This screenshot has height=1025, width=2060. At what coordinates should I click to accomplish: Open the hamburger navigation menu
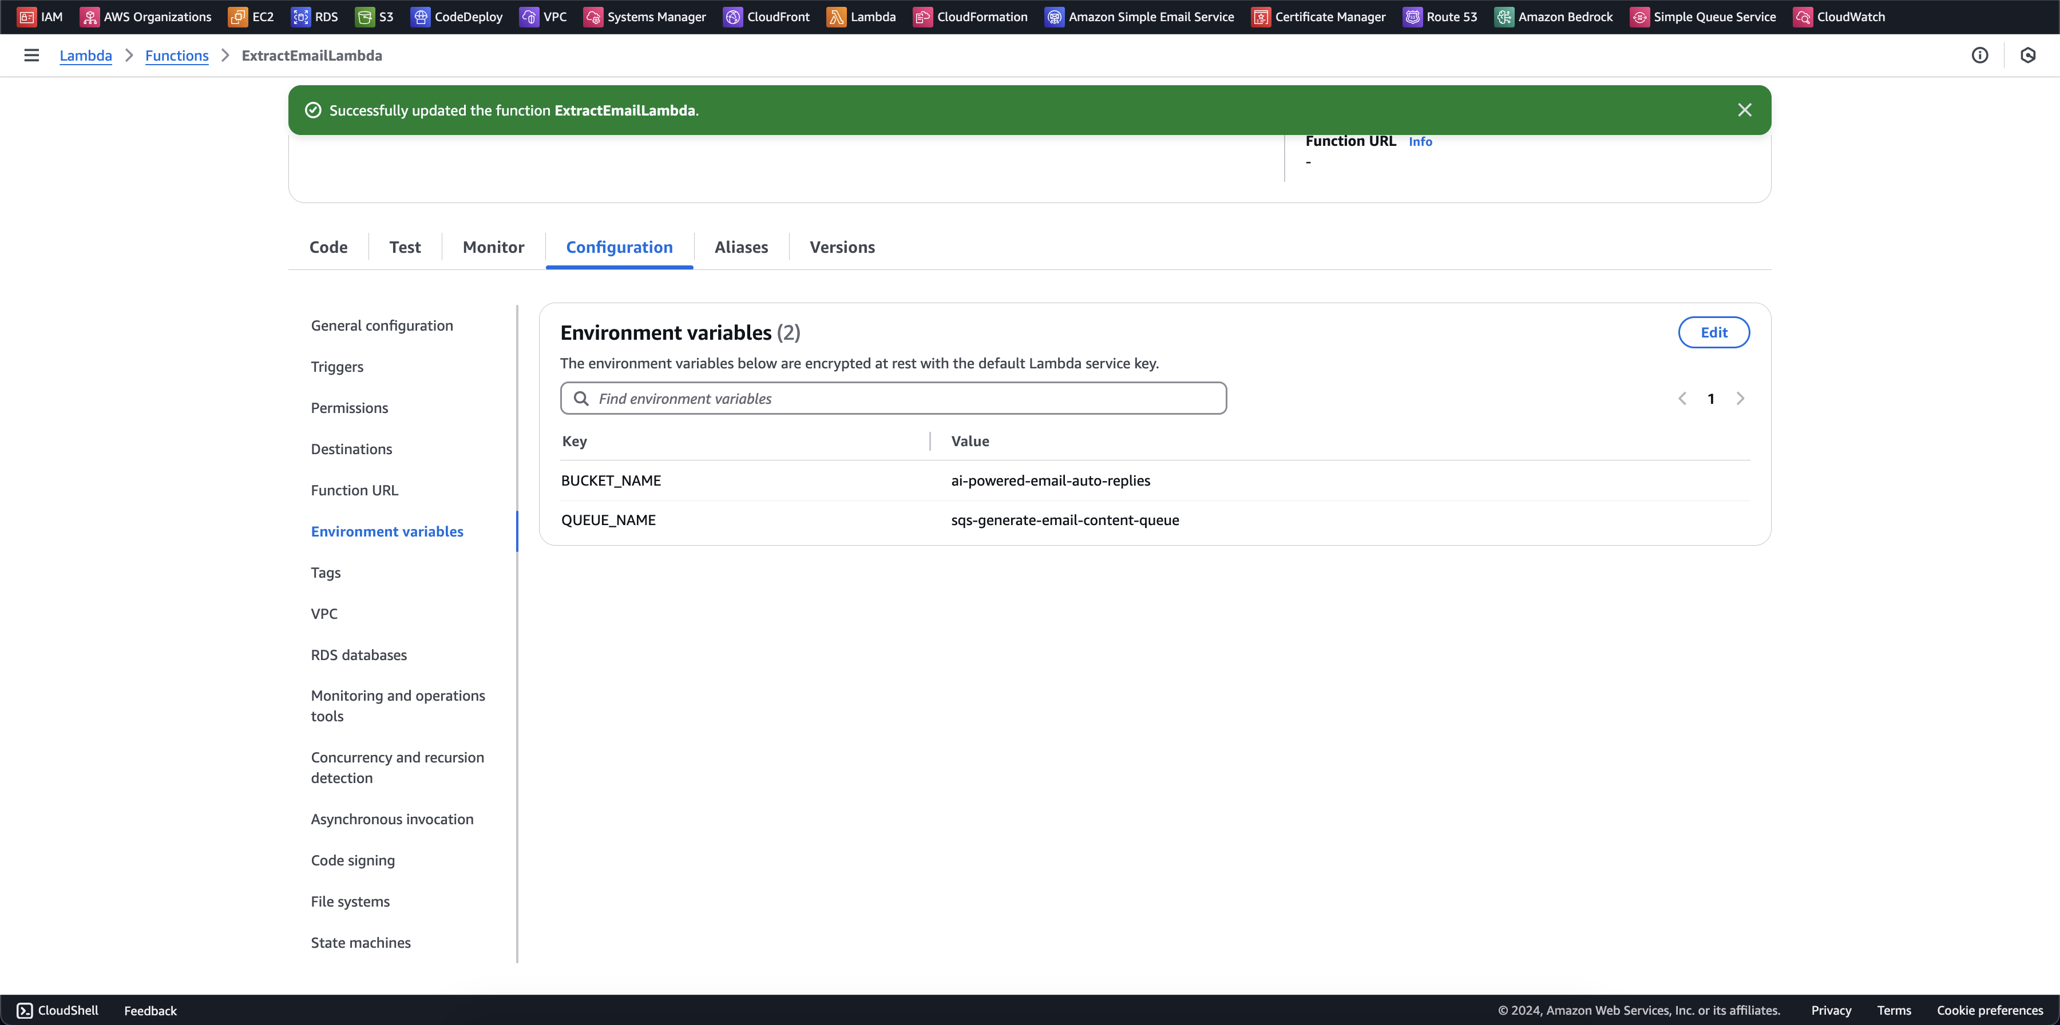point(31,55)
